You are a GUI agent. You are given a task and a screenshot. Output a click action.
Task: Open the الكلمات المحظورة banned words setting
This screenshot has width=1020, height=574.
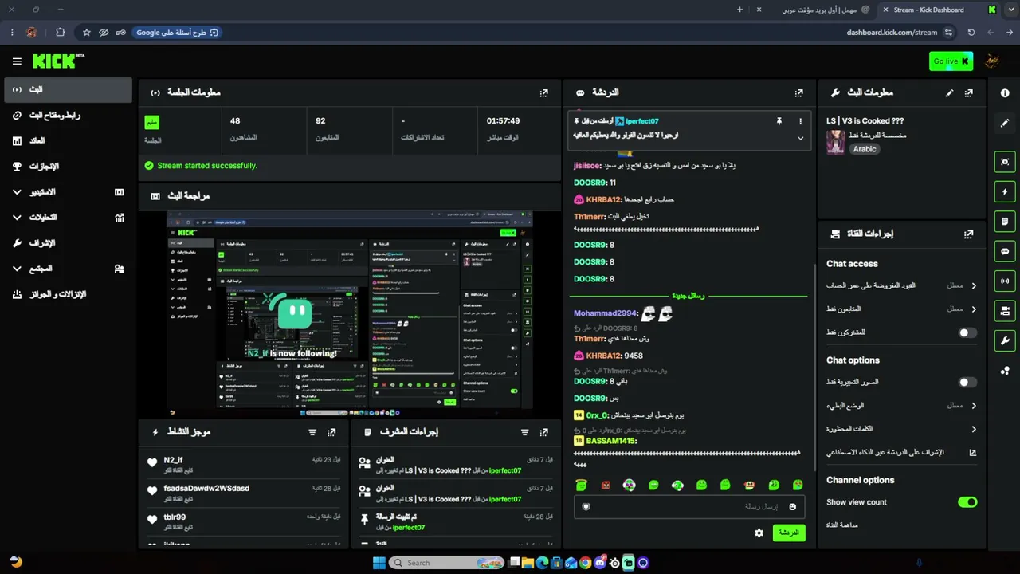901,429
